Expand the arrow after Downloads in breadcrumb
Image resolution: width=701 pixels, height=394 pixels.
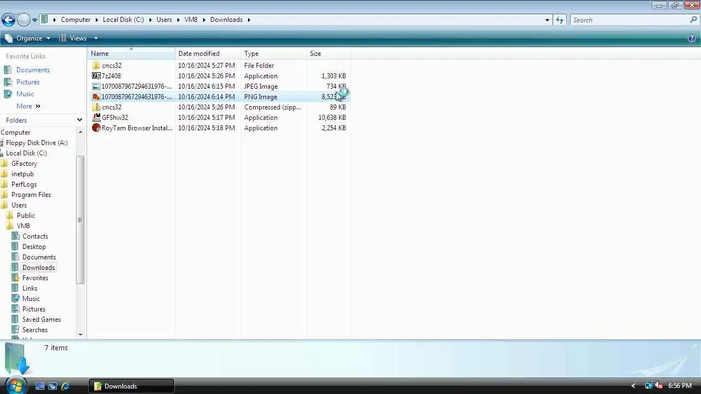[x=249, y=20]
